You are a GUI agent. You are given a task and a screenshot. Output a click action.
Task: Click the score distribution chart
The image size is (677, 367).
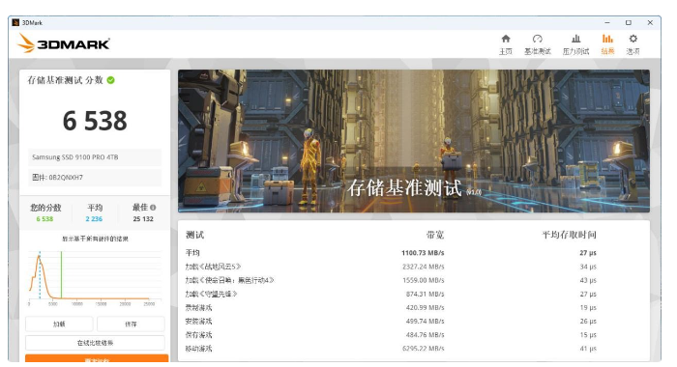(95, 276)
